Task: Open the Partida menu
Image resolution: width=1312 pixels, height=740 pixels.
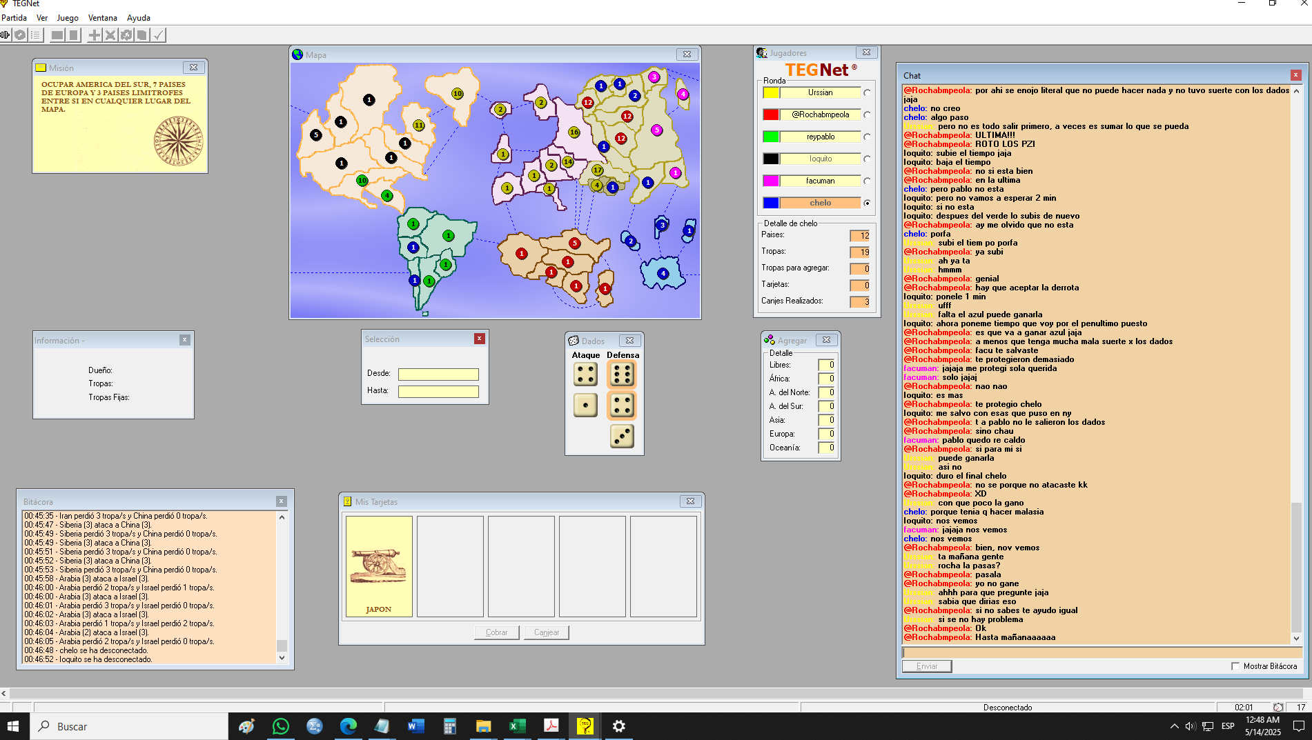Action: 14,18
